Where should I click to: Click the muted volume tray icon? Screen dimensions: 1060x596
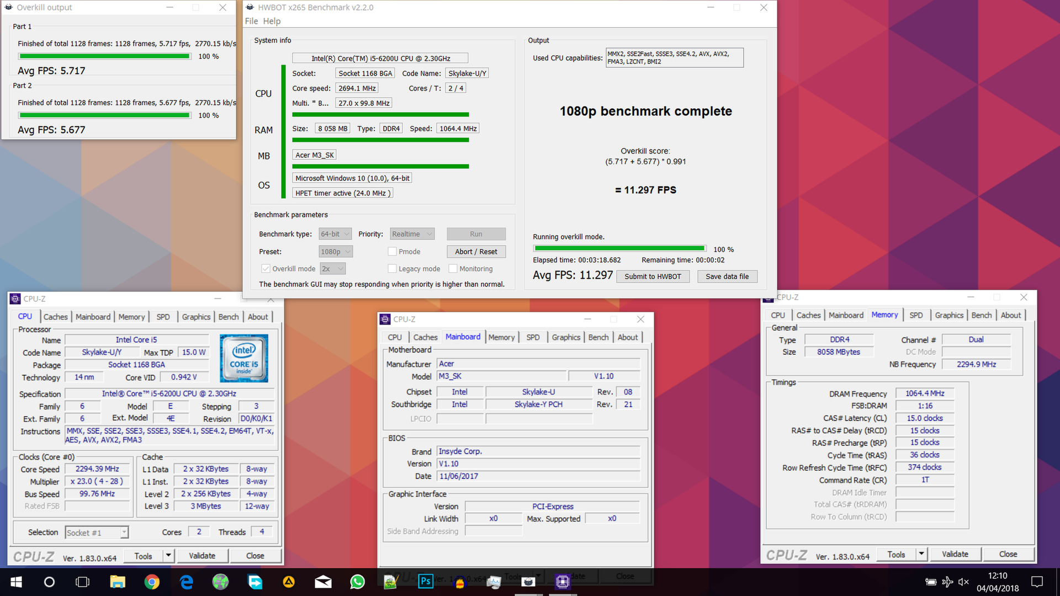[x=963, y=582]
